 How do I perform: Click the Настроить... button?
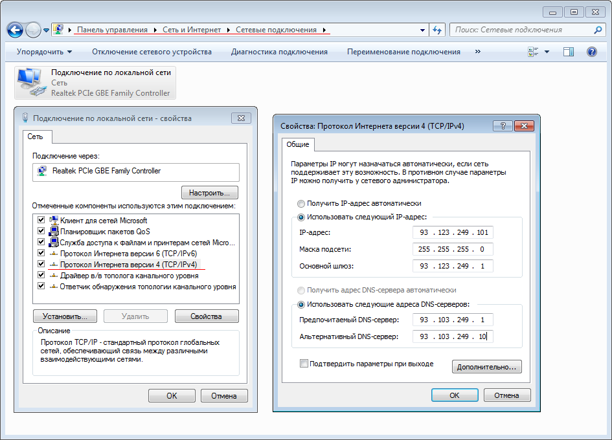tap(210, 193)
